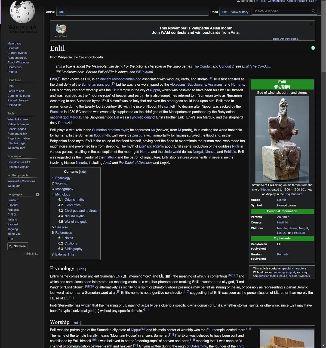Open the View history tab
Image resolution: width=326 pixels, height=348 pixels.
[x=240, y=12]
